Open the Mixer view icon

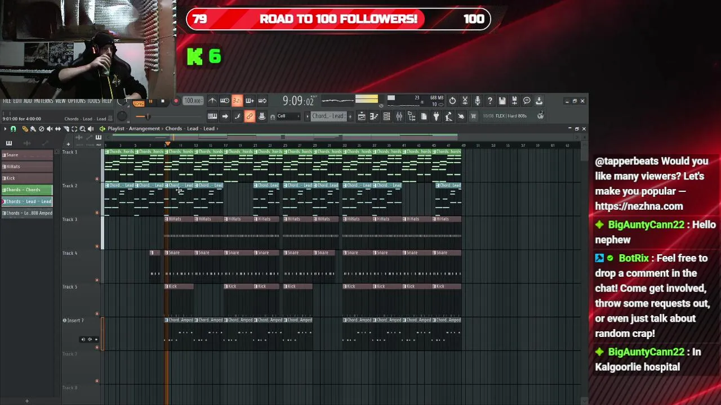tap(399, 116)
